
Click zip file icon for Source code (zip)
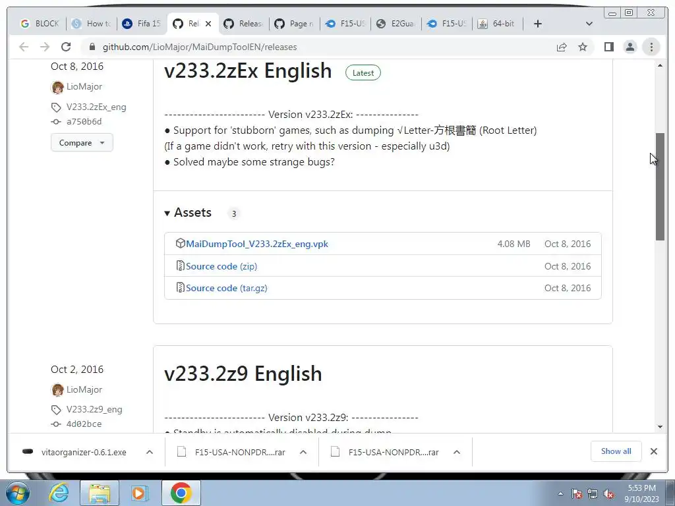coord(181,266)
